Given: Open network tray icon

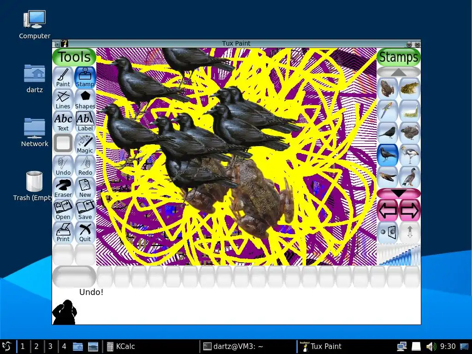Looking at the screenshot, I should tap(401, 347).
